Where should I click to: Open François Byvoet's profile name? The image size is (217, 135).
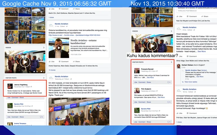tap(147, 69)
